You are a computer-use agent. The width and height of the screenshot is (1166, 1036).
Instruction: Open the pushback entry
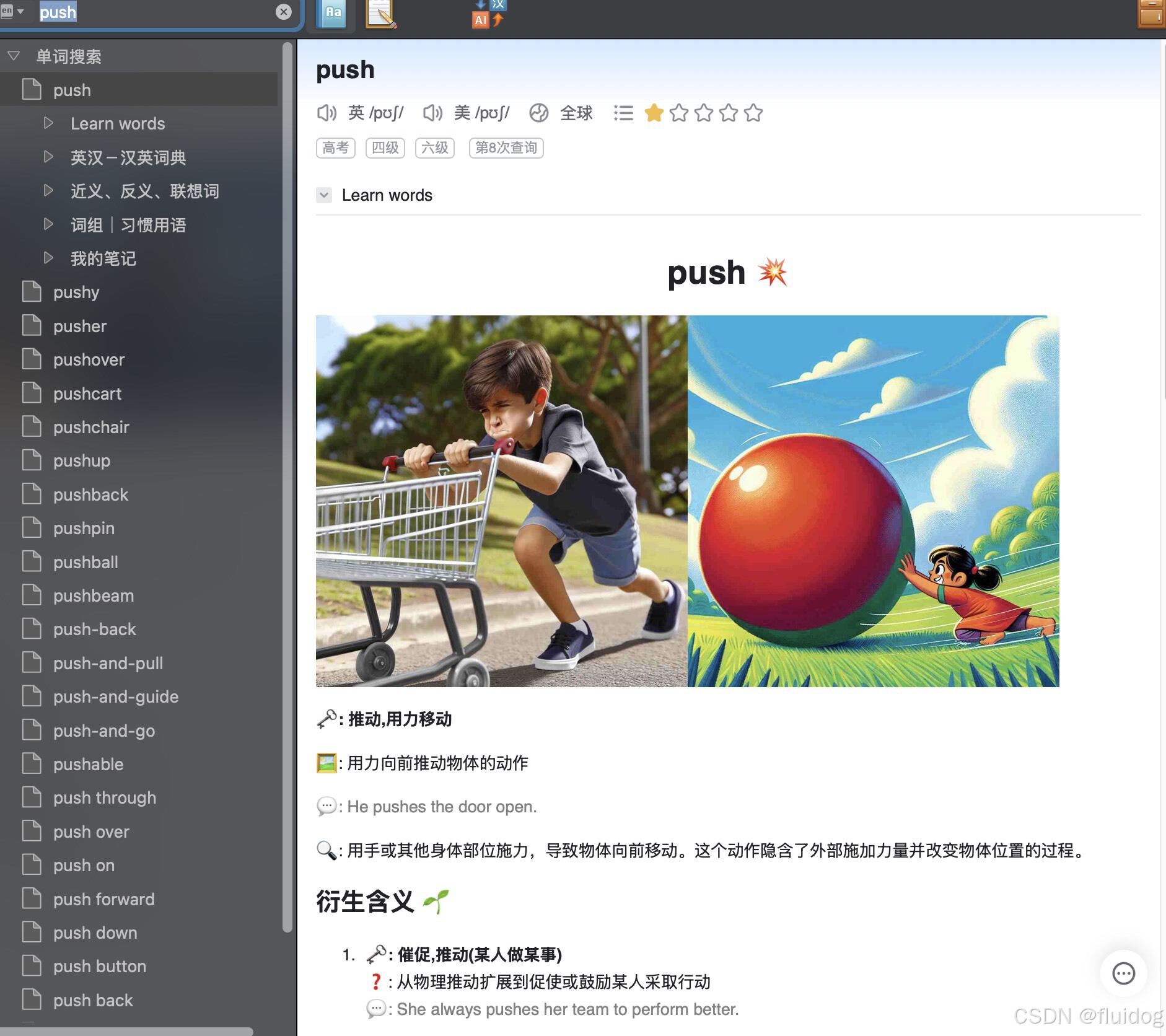coord(139,494)
